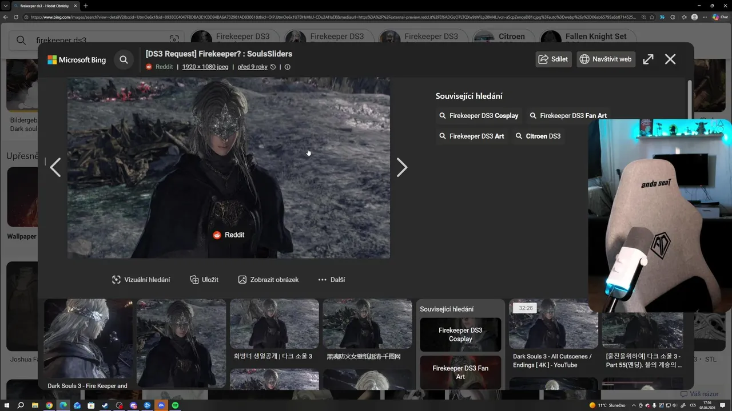Image resolution: width=732 pixels, height=411 pixels.
Task: Open File Explorer from the taskbar
Action: tap(35, 405)
